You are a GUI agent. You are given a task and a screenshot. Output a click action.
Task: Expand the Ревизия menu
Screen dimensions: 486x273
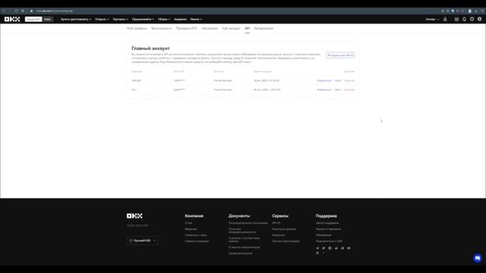(x=196, y=19)
